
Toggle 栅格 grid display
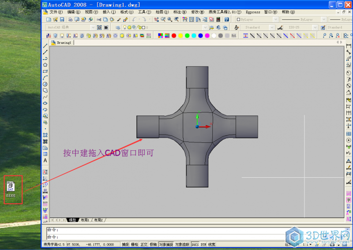pos(135,244)
